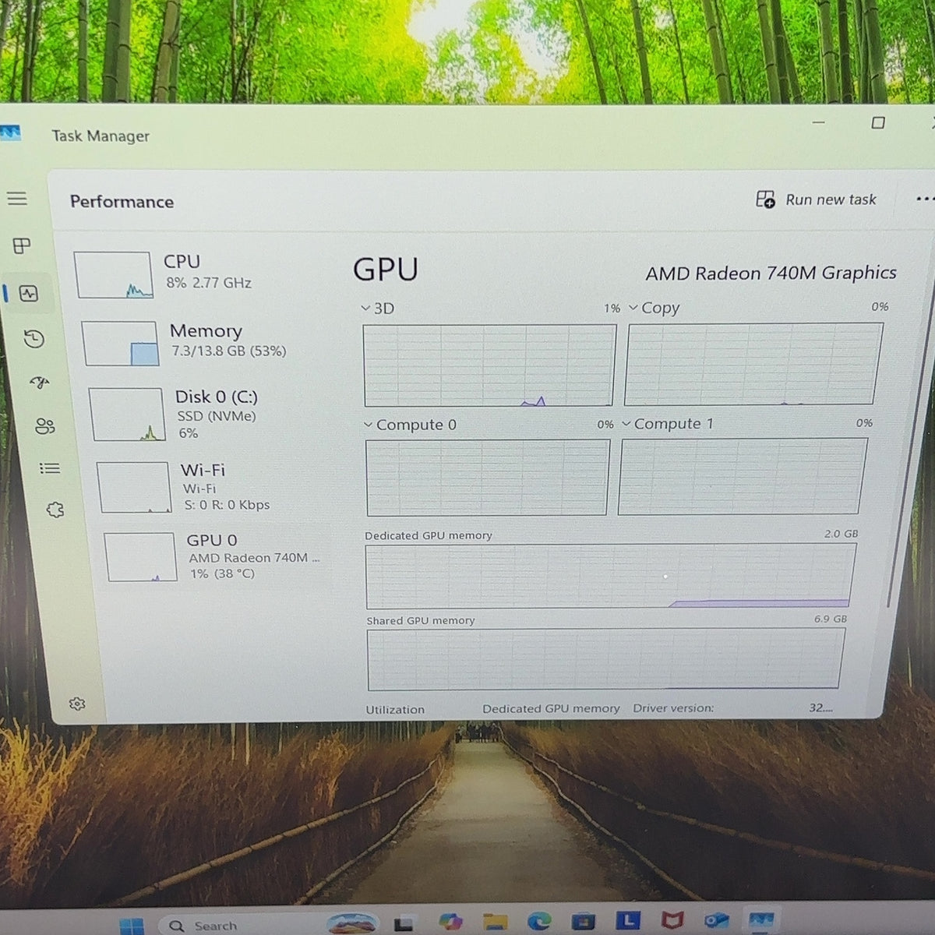Viewport: 935px width, 935px height.
Task: Expand the Compute 1 engine dropdown
Action: click(x=667, y=424)
